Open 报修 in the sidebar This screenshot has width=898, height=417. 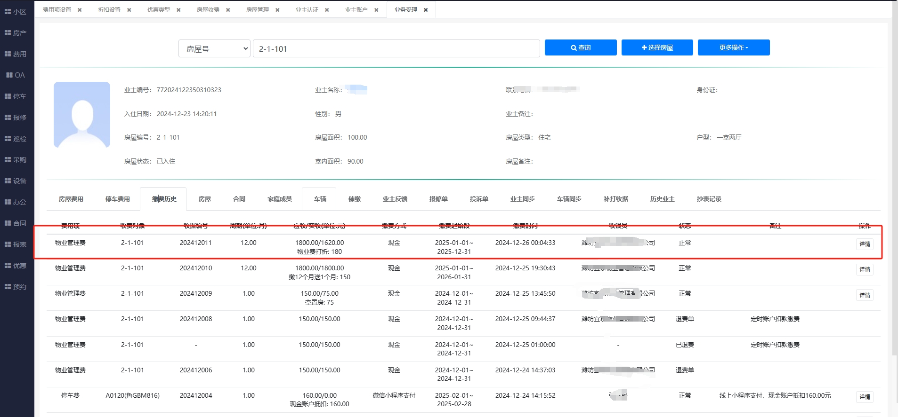click(16, 118)
